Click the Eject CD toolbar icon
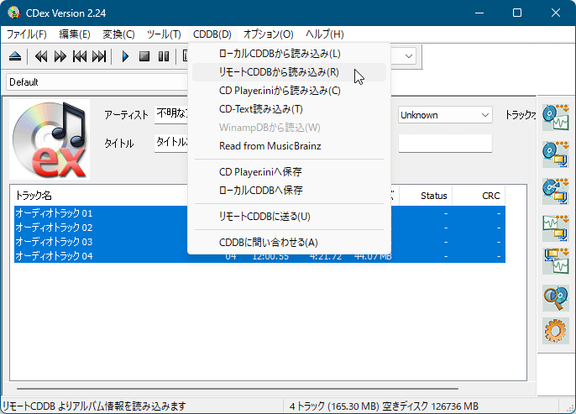The image size is (576, 414). tap(15, 56)
